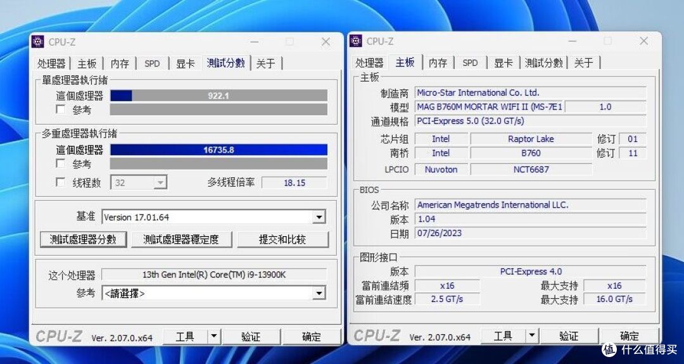684x364 pixels.
Task: Click 验证 button in right window
Action: point(568,336)
